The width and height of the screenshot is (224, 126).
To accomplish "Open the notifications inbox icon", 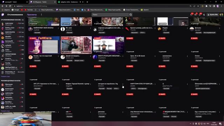I will click(196, 14).
